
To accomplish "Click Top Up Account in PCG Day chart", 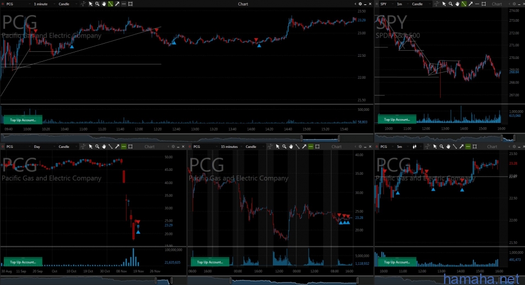I will click(x=23, y=262).
